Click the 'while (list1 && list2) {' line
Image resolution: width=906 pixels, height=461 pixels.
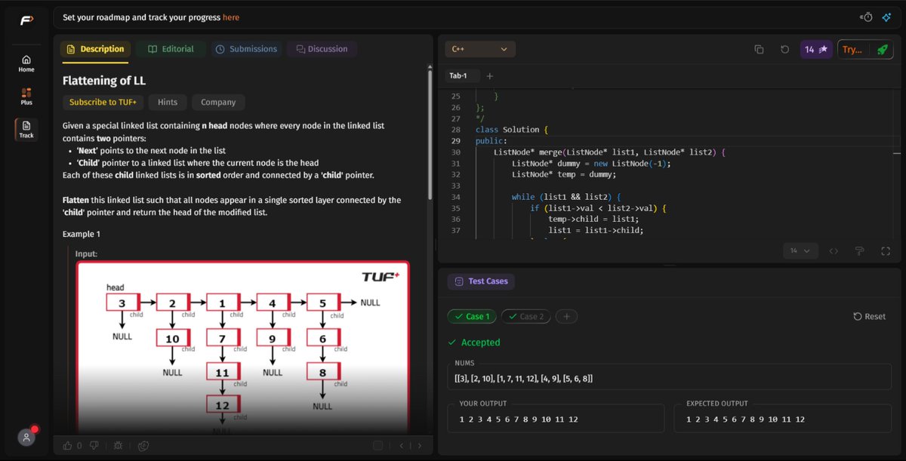(565, 197)
